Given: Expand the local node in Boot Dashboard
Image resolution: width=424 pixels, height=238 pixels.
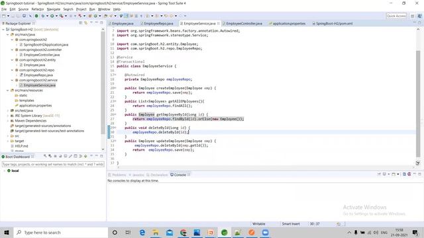Looking at the screenshot, I should 5,171.
